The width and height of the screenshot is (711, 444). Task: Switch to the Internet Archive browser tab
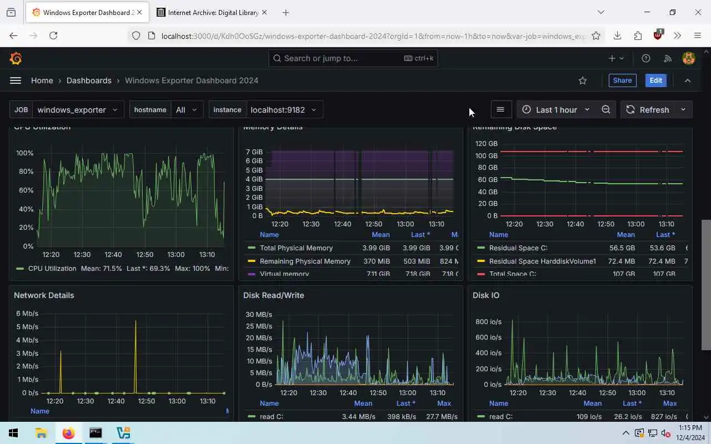[x=211, y=12]
